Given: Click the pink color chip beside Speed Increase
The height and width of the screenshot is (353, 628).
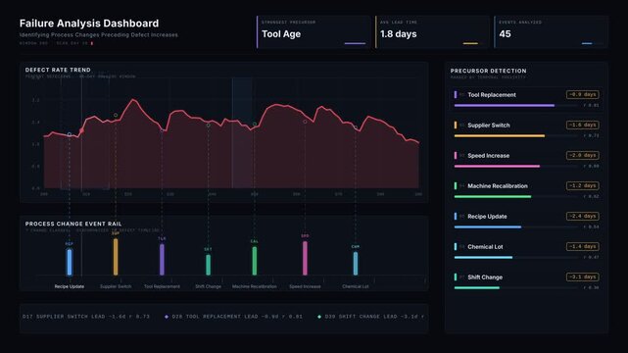Looking at the screenshot, I should [456, 156].
